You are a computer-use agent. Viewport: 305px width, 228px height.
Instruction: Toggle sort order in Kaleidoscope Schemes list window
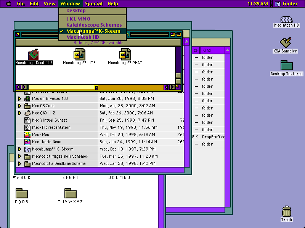[186, 41]
